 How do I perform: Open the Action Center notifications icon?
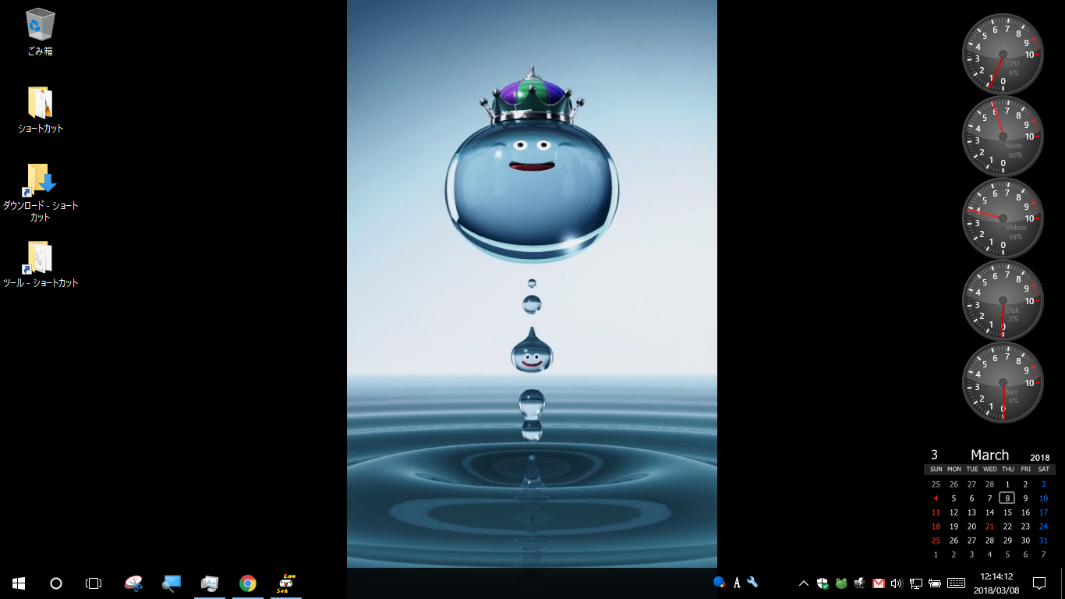coord(1039,583)
